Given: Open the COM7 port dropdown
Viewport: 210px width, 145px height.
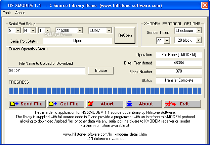Looking at the screenshot, I should tap(109, 31).
